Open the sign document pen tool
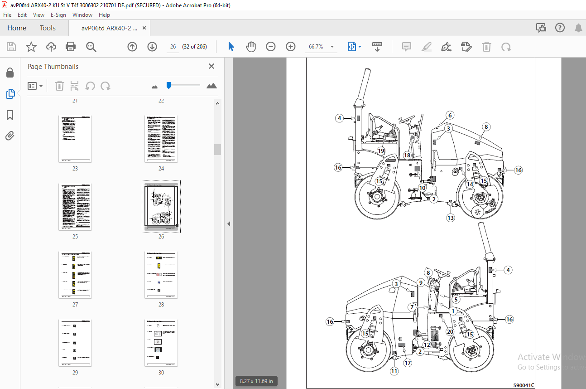This screenshot has width=586, height=389. tap(447, 47)
